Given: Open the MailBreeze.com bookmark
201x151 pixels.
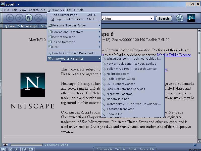Looking at the screenshot, I should [x=133, y=74].
